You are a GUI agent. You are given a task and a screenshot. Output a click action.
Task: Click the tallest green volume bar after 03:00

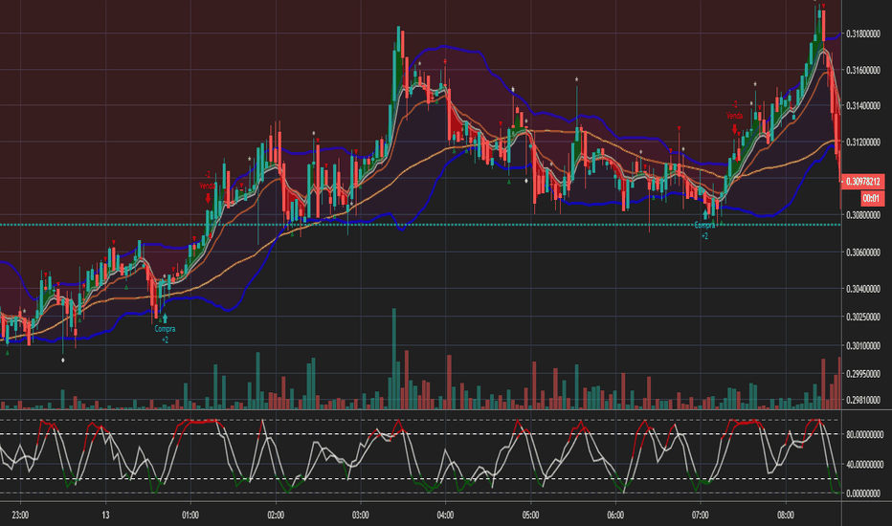pyautogui.click(x=393, y=359)
